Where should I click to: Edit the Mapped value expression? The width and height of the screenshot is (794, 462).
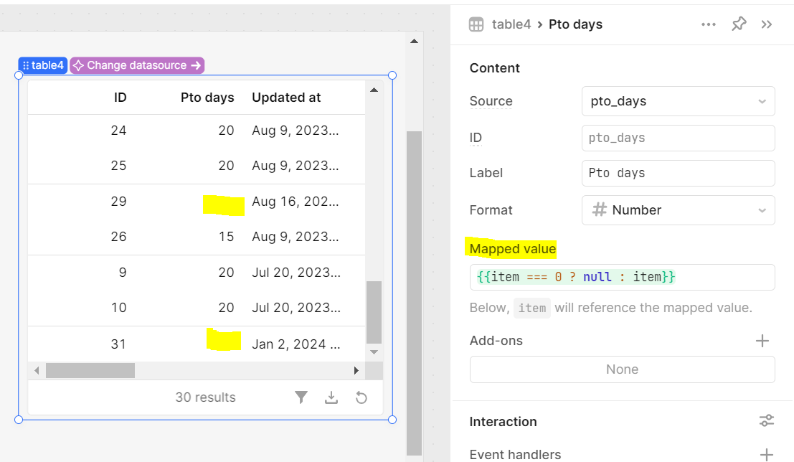click(x=622, y=277)
